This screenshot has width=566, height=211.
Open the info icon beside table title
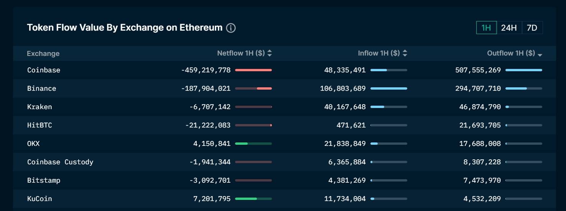231,28
